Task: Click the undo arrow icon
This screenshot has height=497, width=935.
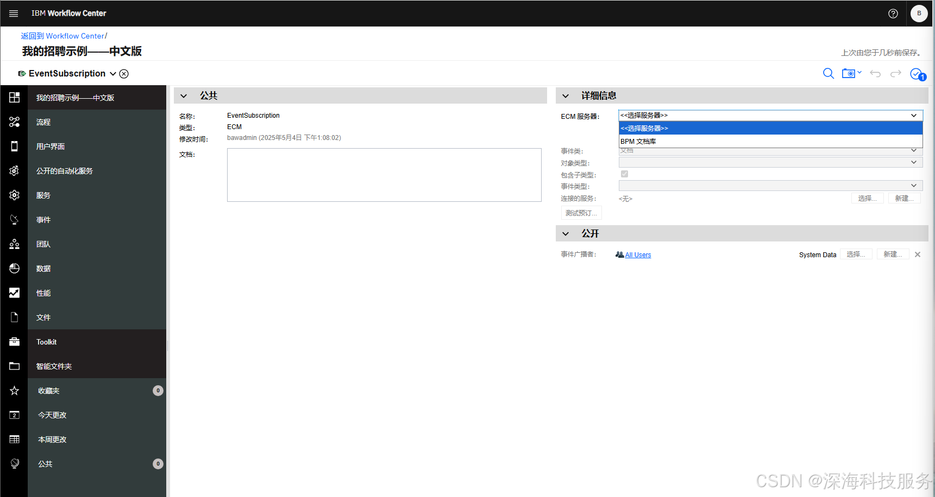Action: (875, 73)
